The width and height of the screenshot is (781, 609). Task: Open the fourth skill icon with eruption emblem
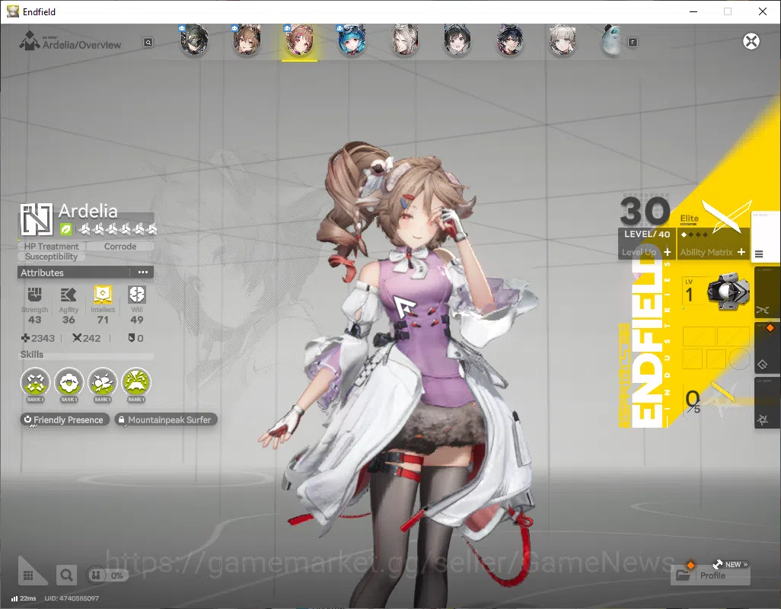tap(136, 382)
